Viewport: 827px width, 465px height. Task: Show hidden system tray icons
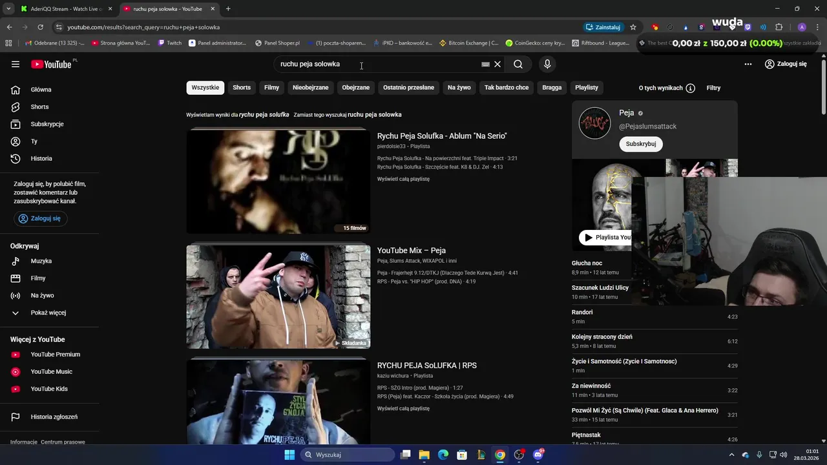(x=733, y=455)
